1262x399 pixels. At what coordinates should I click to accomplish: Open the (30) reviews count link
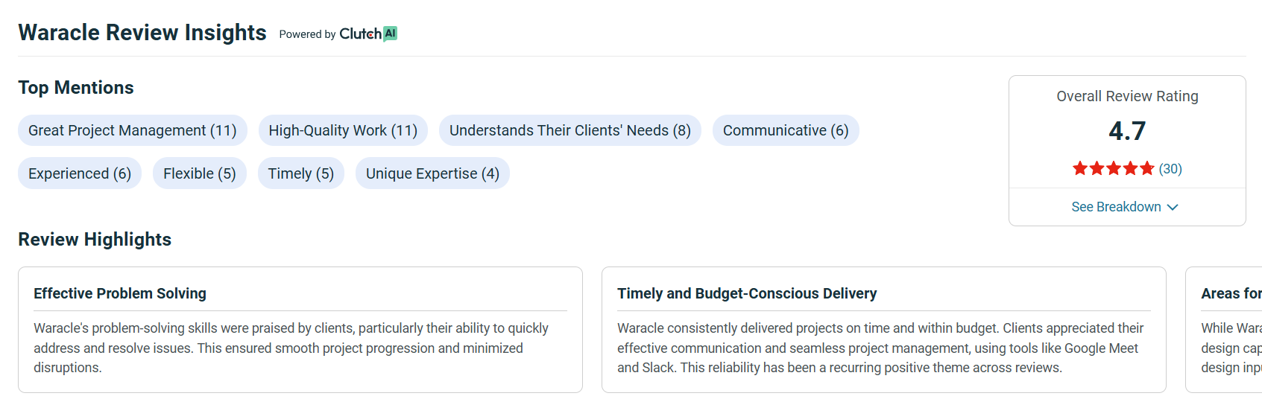click(x=1170, y=169)
